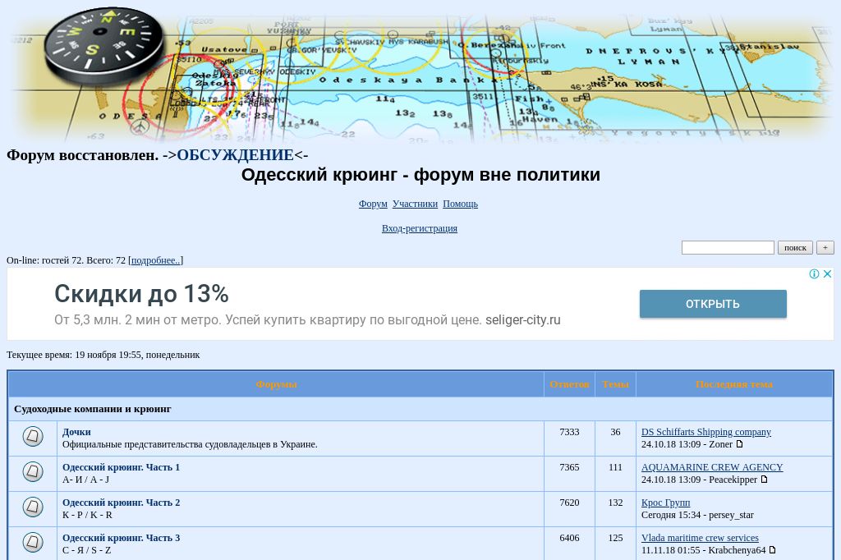Screen dimensions: 841x560
Task: Click the nautical map header banner
Action: [x=420, y=72]
